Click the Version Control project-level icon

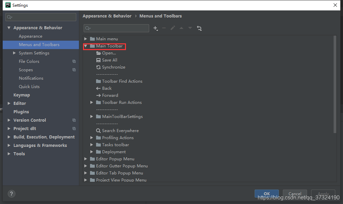coord(74,120)
